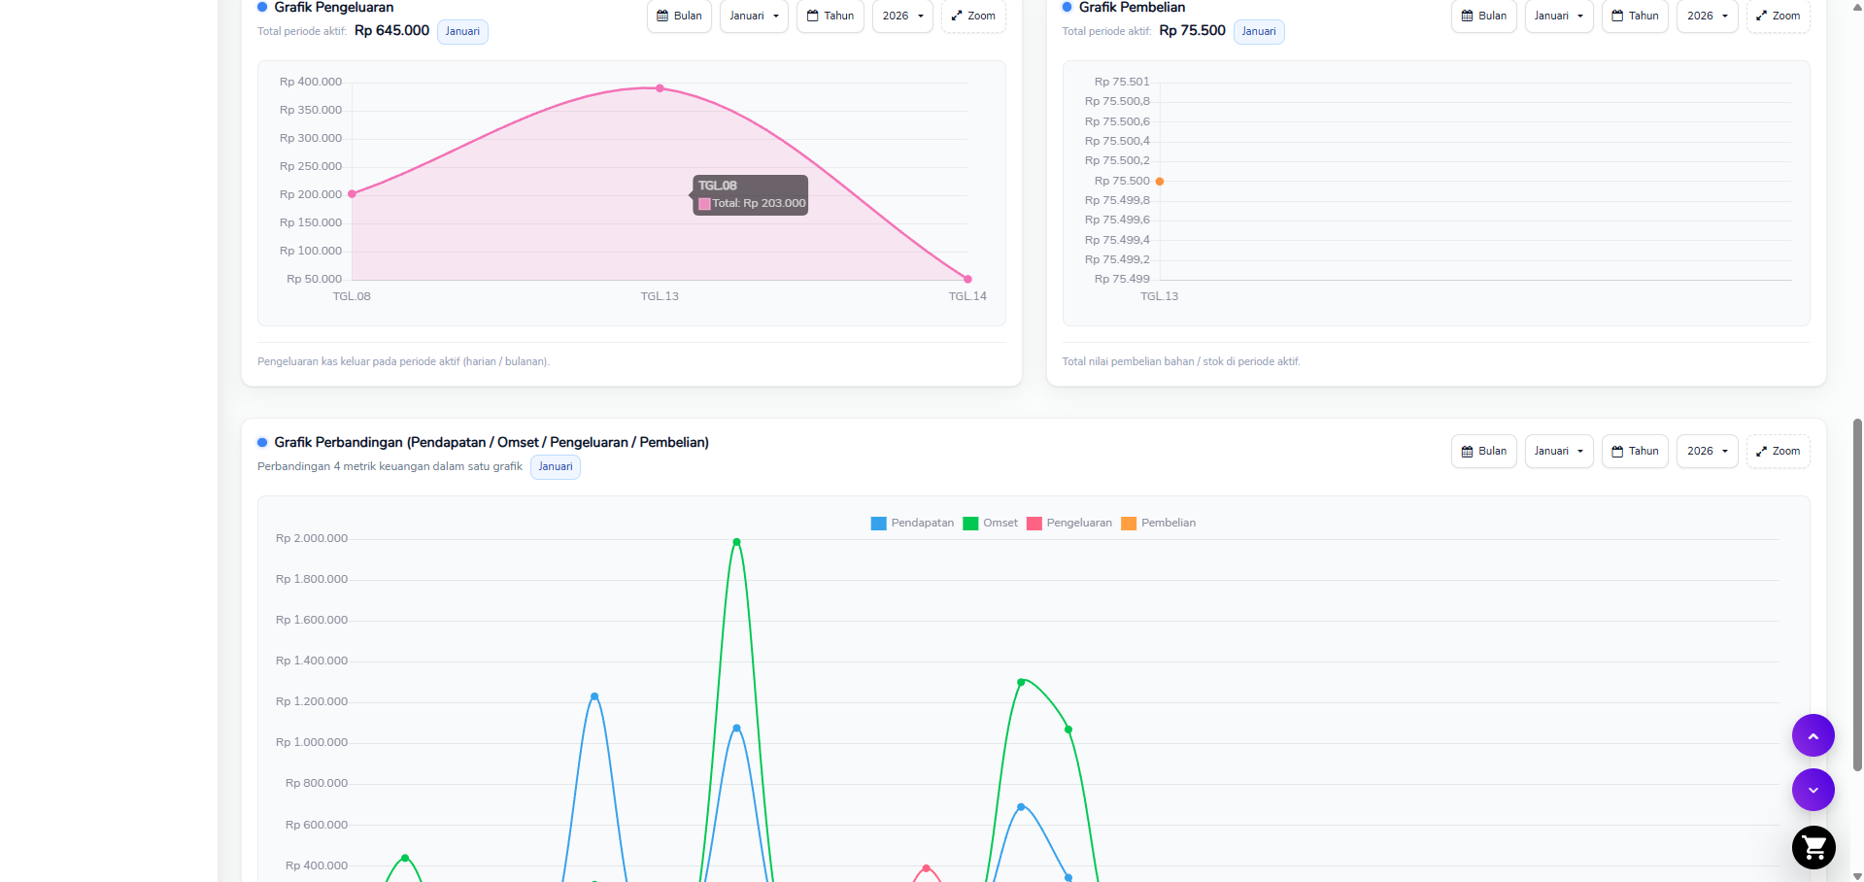Zoom the Grafik Pengeluaran chart
Viewport: 1864px width, 882px height.
pos(973,16)
